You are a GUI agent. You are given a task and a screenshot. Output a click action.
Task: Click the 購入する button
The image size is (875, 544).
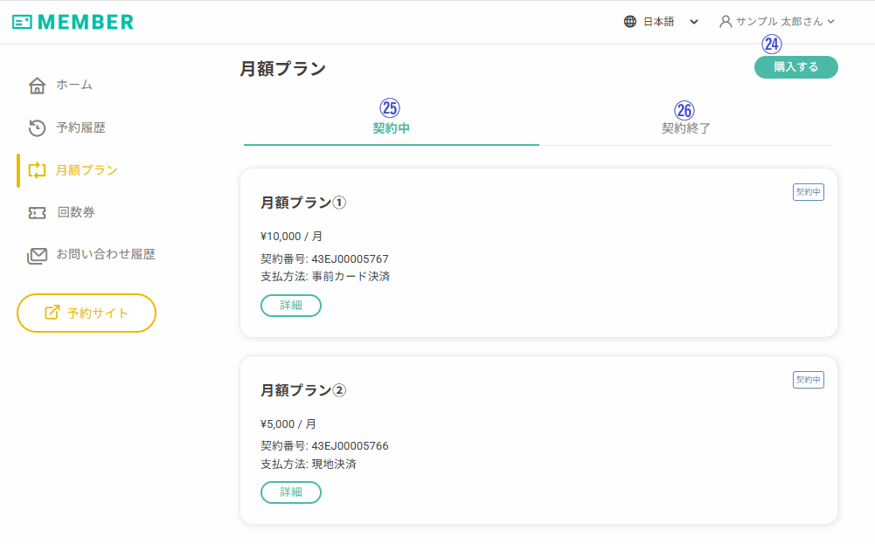(795, 67)
